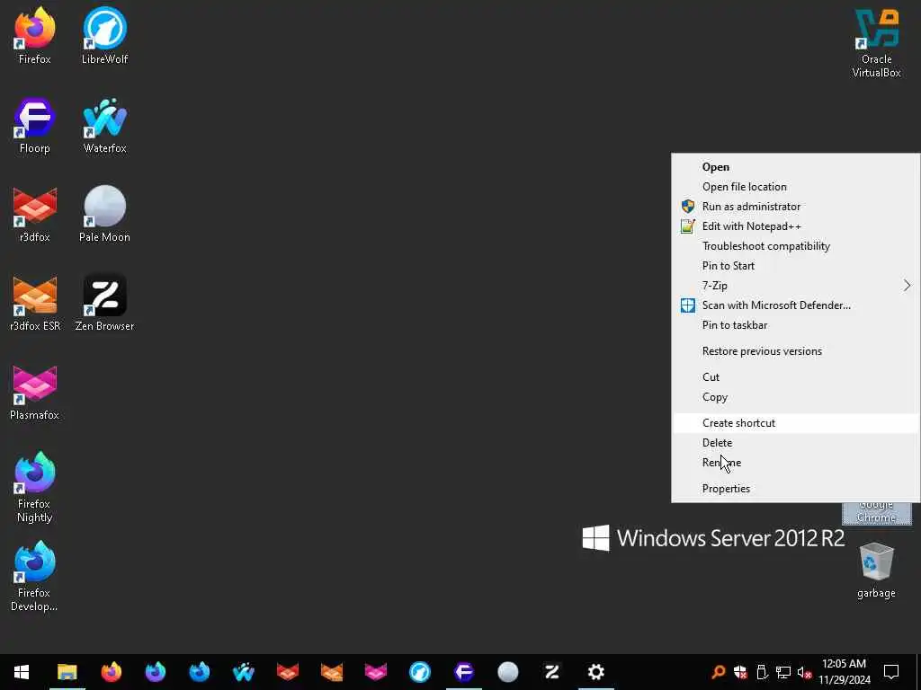
Task: Launch pink Plasmafox taskbar icon
Action: click(375, 672)
